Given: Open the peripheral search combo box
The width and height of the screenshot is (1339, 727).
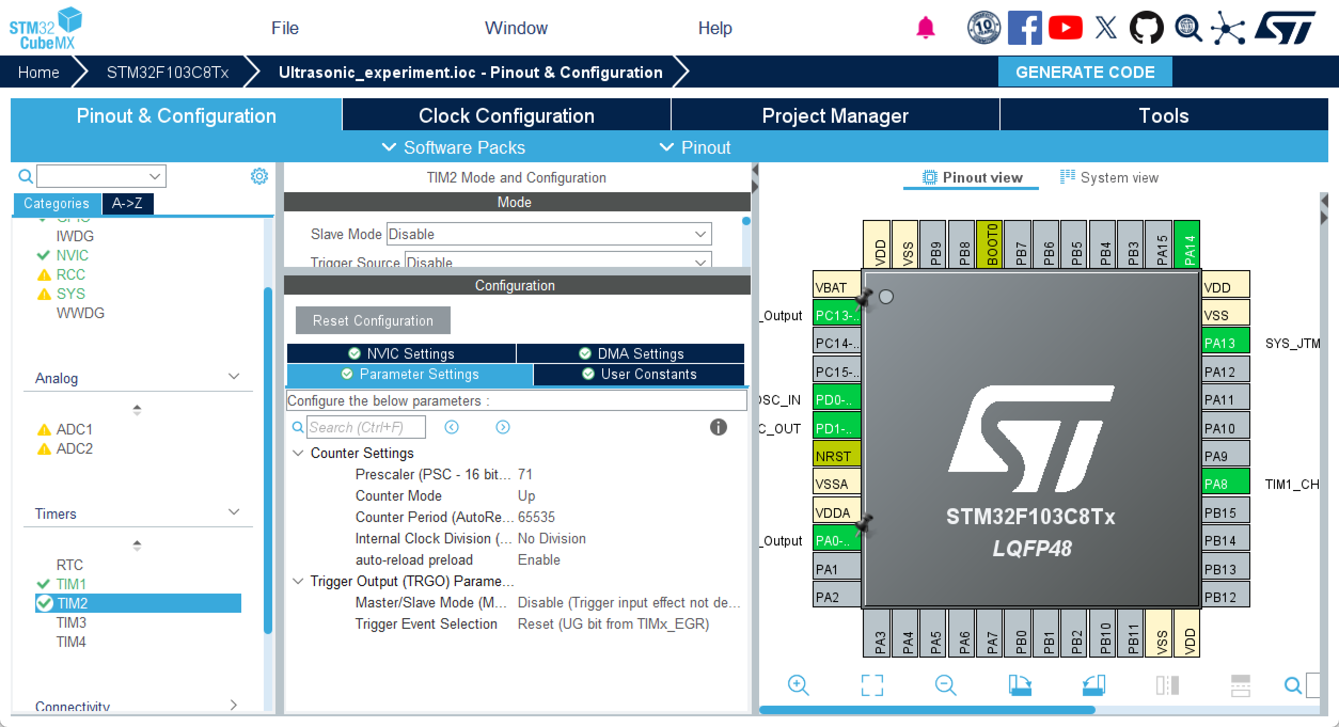Looking at the screenshot, I should click(x=101, y=176).
